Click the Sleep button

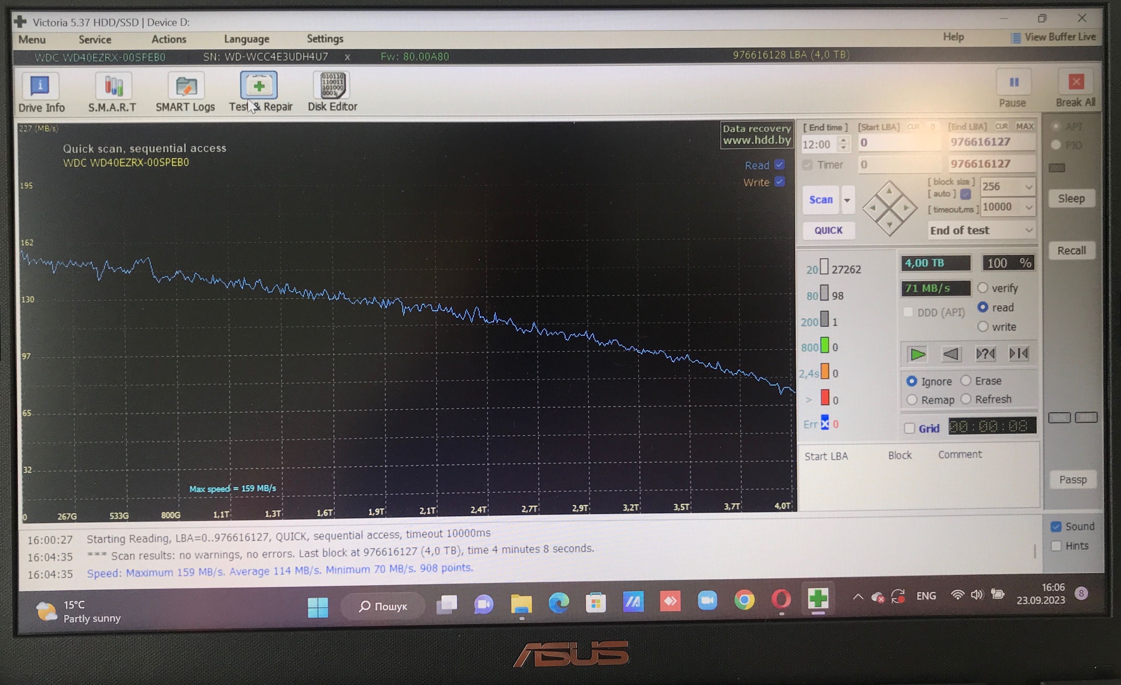pyautogui.click(x=1071, y=199)
